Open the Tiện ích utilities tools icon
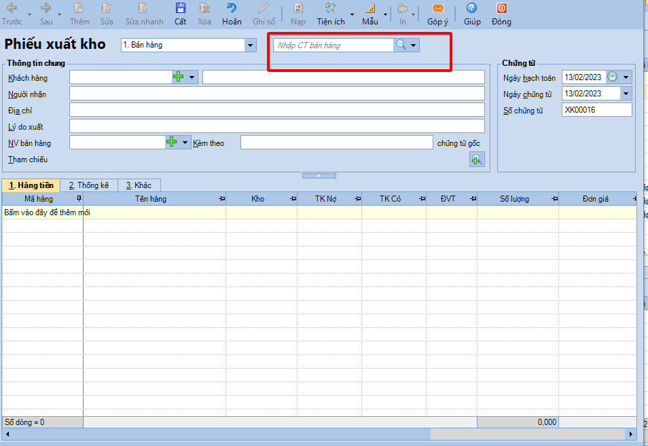The image size is (648, 446). coord(330,8)
